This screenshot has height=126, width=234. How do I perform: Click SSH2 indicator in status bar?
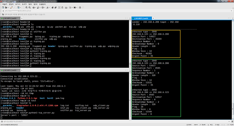[x=189, y=125]
